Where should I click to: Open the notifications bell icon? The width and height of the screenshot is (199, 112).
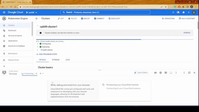pyautogui.click(x=178, y=12)
